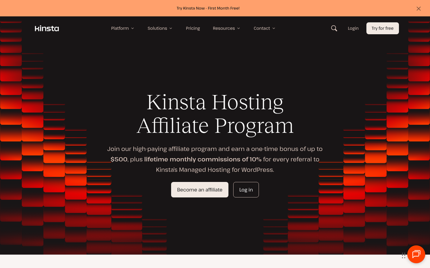
Task: Open the chat widget bubble
Action: tap(416, 254)
